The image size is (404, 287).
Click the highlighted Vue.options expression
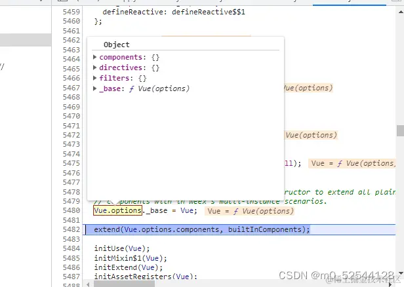coord(118,211)
